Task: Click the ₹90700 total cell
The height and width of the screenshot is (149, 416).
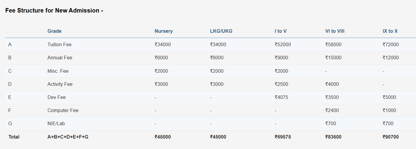Action: tap(391, 137)
